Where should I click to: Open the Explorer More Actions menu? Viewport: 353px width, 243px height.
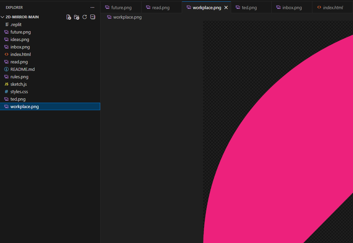pyautogui.click(x=92, y=7)
